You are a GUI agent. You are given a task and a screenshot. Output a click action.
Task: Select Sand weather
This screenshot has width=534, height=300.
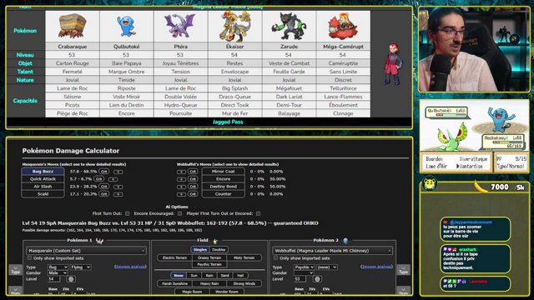(x=224, y=276)
